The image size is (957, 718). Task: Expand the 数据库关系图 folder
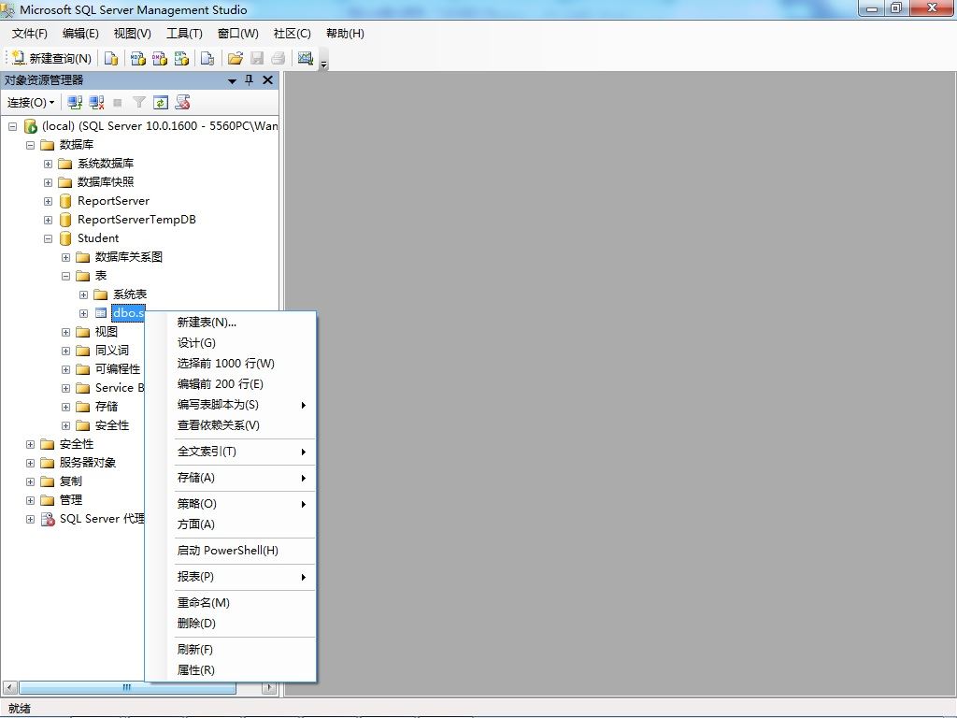[x=65, y=257]
